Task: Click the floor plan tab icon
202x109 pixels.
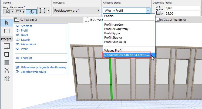Action: click(17, 20)
